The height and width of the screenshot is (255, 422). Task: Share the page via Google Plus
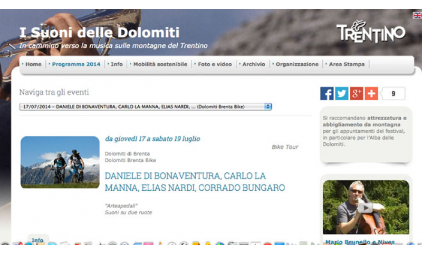pos(357,93)
